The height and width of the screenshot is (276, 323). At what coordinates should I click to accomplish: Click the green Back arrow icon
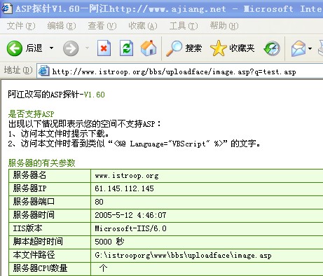coord(15,48)
